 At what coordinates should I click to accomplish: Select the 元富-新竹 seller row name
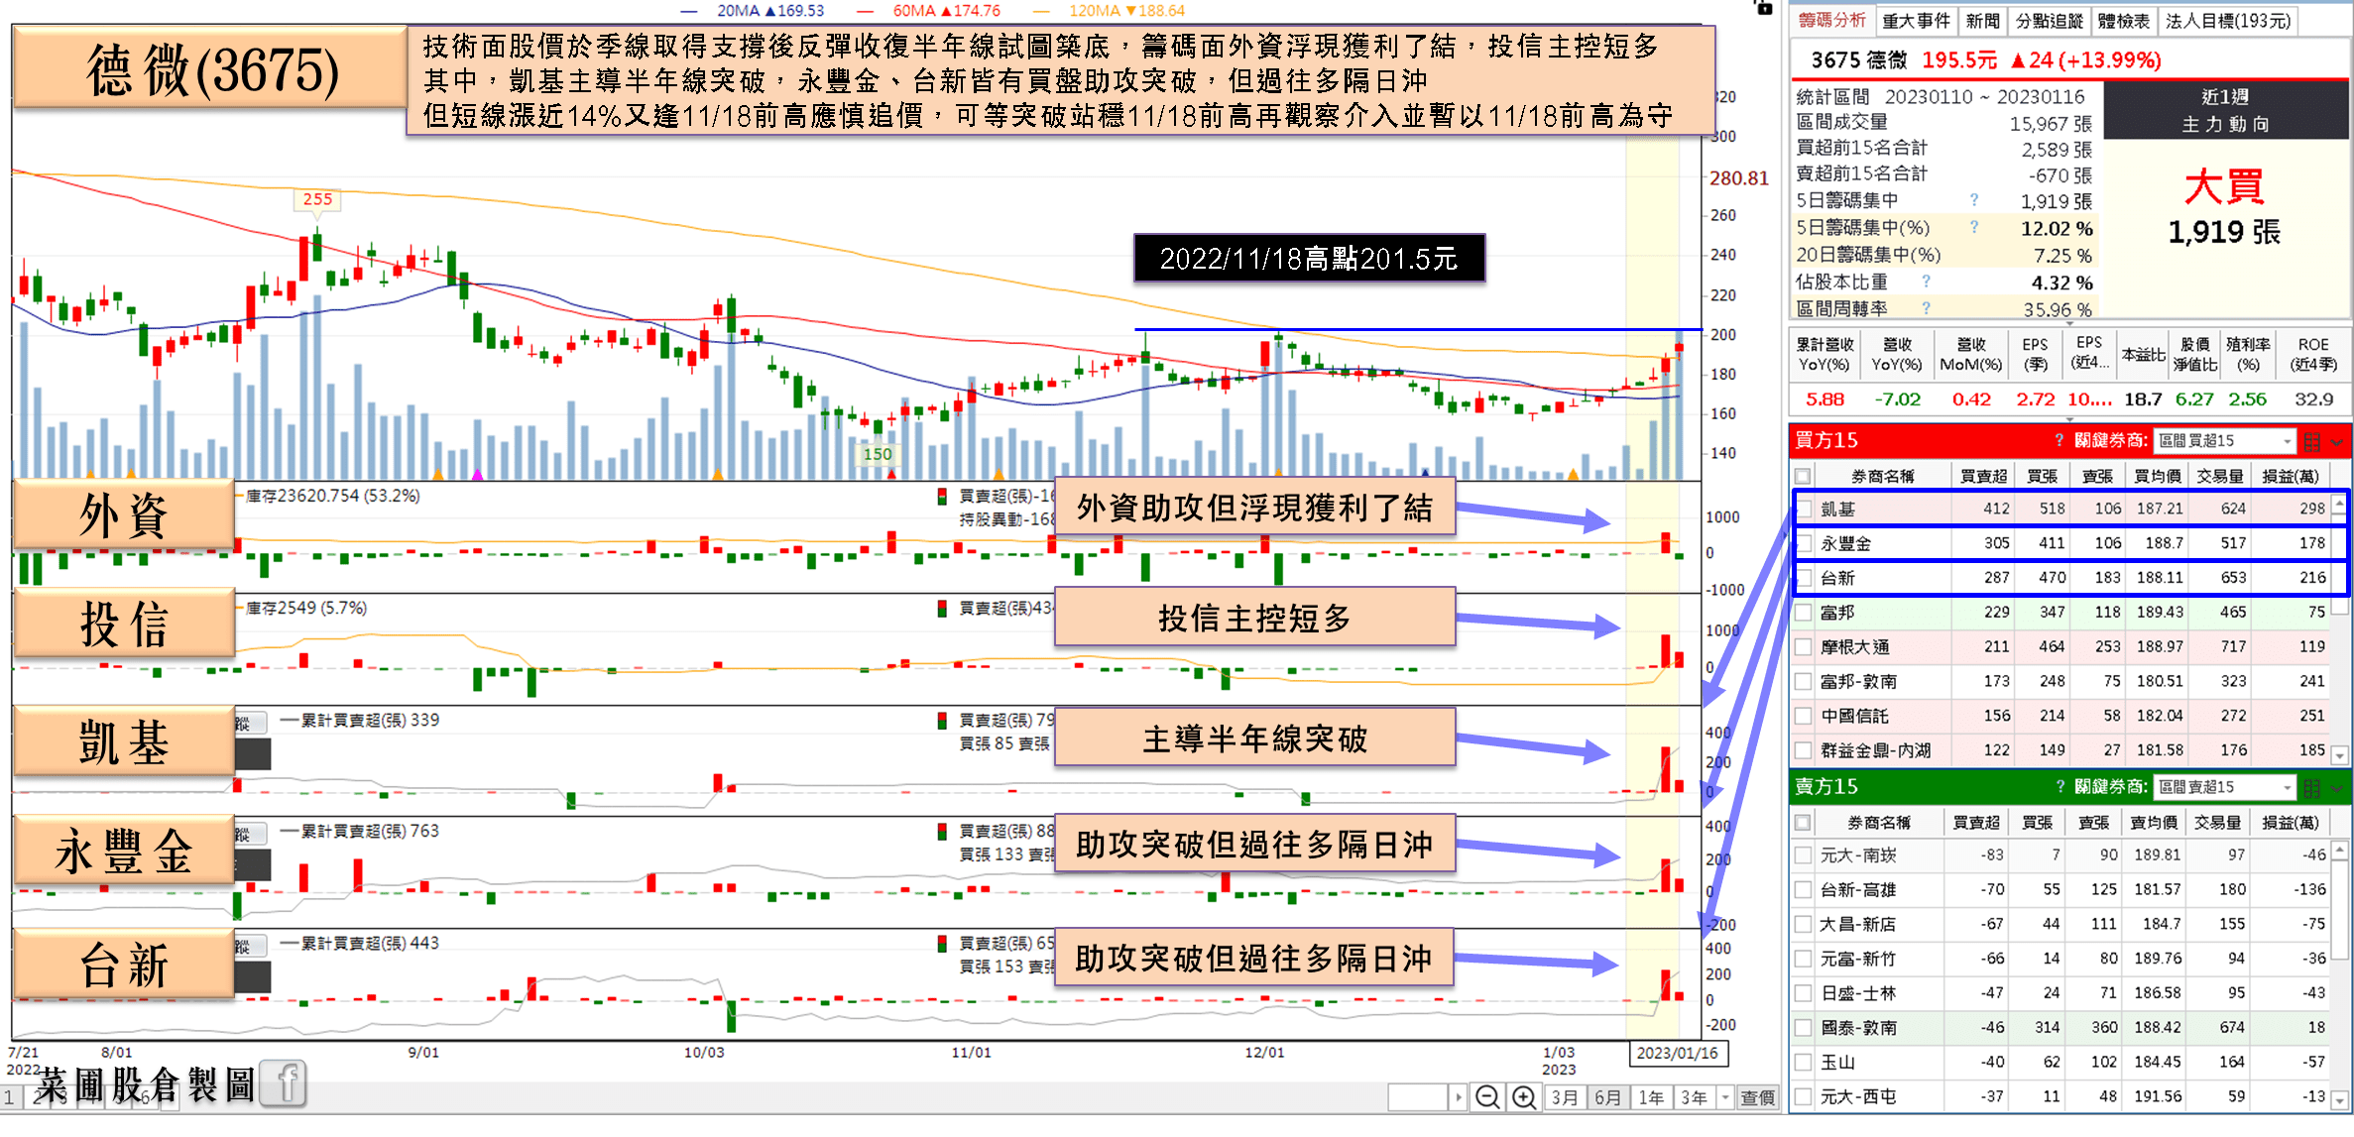(x=1858, y=959)
